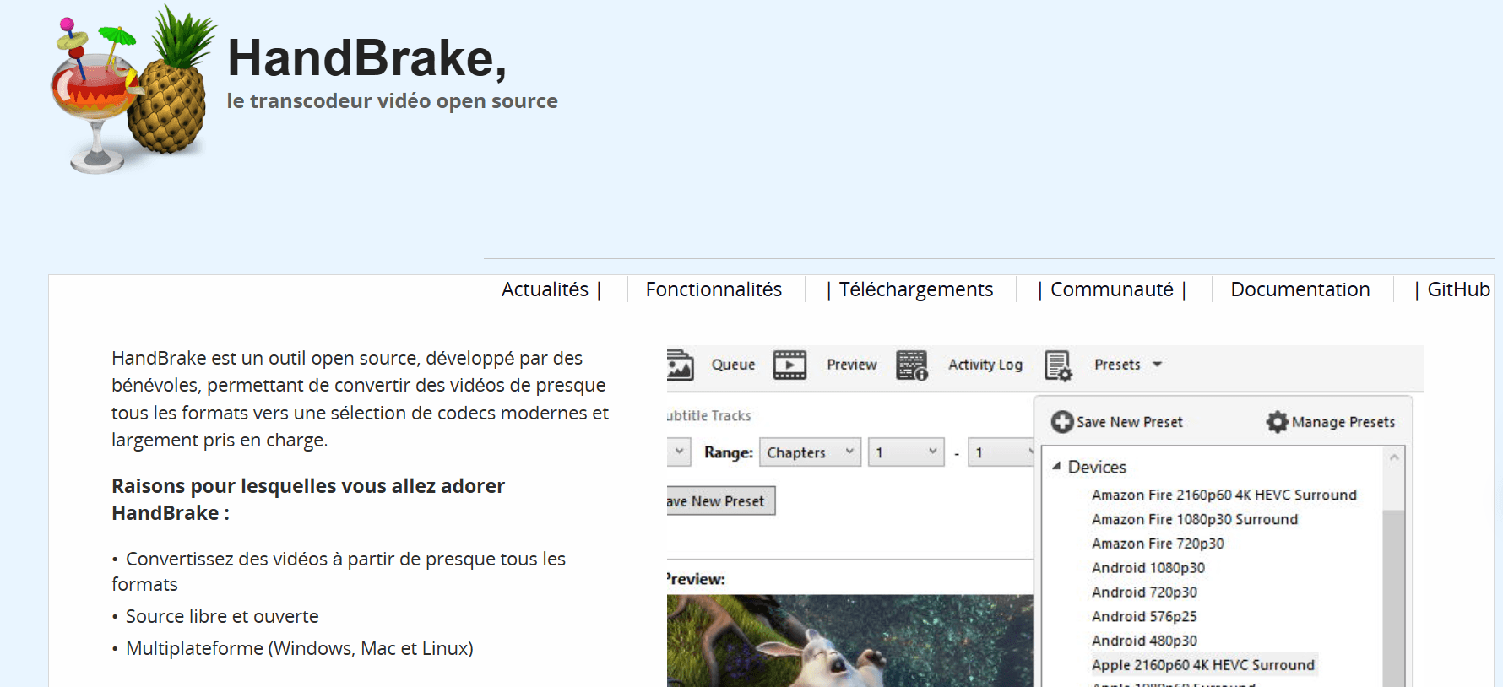Open the Presets dropdown arrow
Image resolution: width=1503 pixels, height=687 pixels.
pos(1158,365)
